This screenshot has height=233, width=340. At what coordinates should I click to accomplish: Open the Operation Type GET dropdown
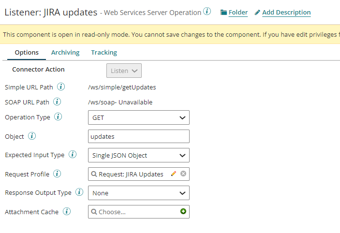138,117
